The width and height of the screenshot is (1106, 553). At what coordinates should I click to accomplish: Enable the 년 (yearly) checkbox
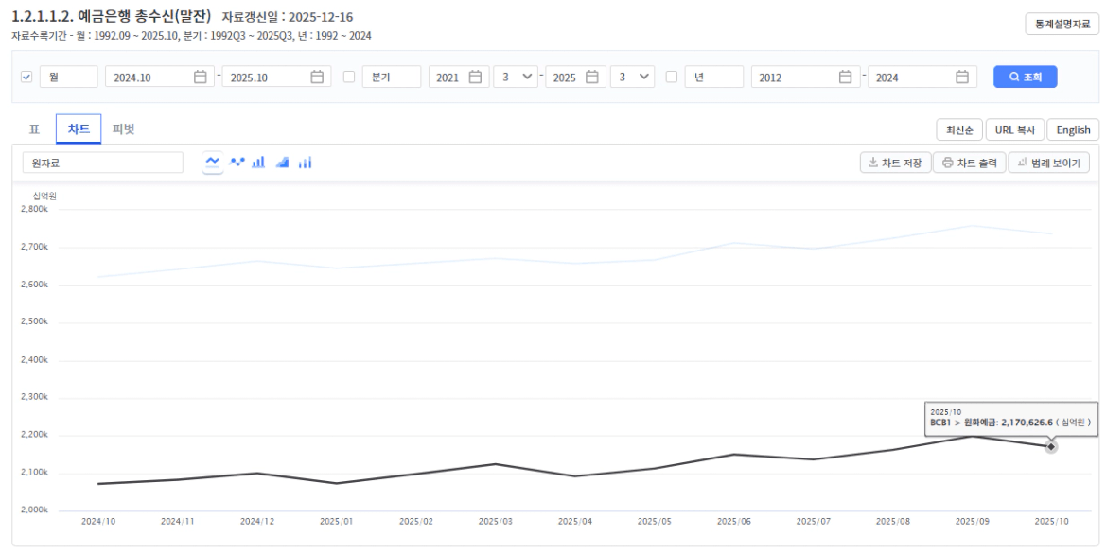pos(672,78)
